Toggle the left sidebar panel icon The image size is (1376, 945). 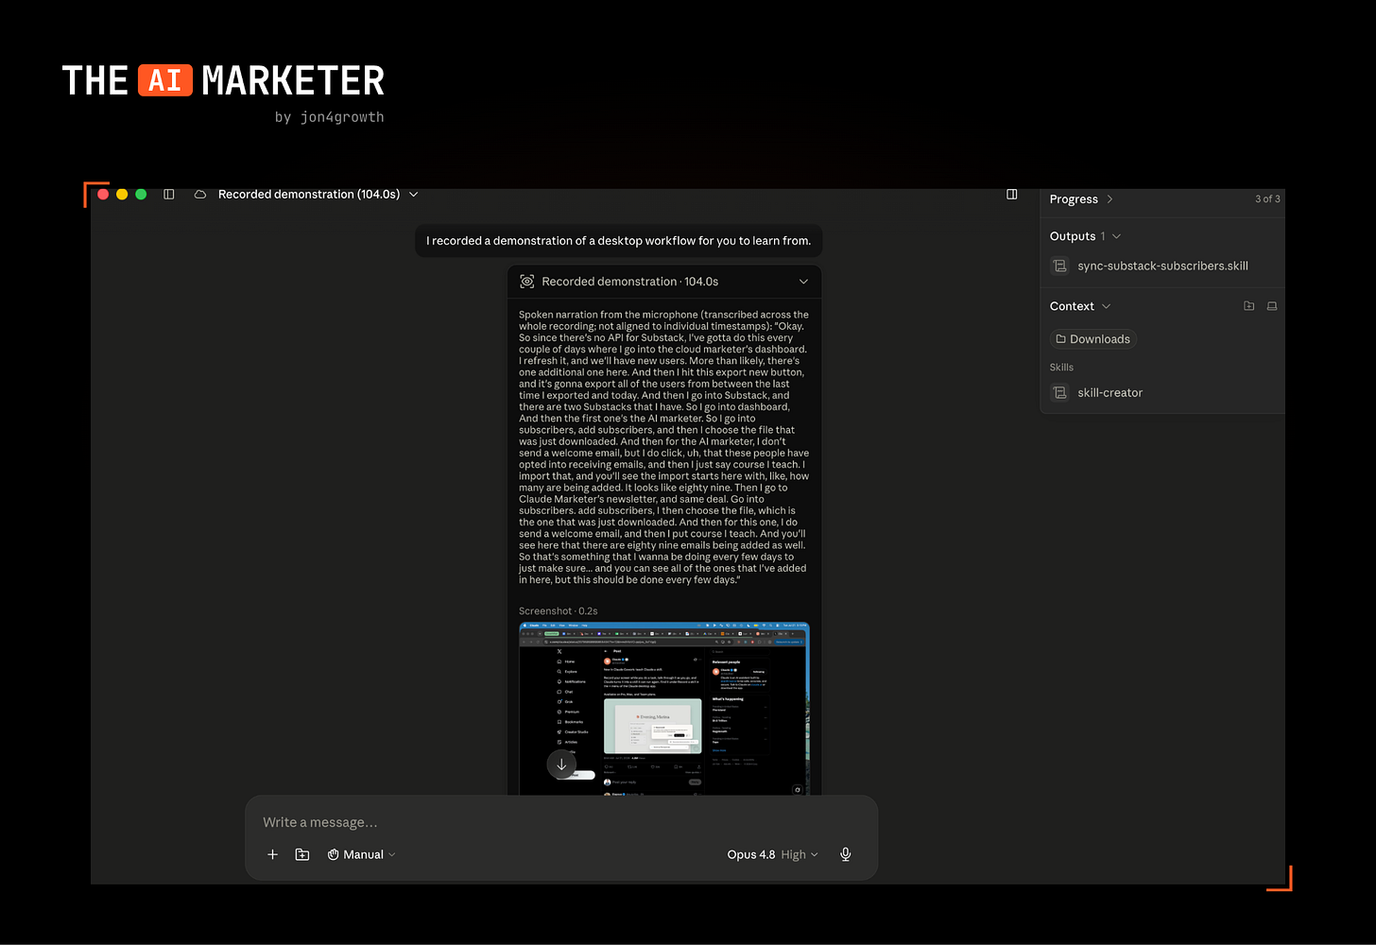[169, 195]
